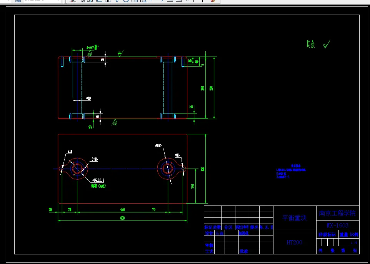Select the ø65±0.3 tolerance callout

(x=98, y=180)
